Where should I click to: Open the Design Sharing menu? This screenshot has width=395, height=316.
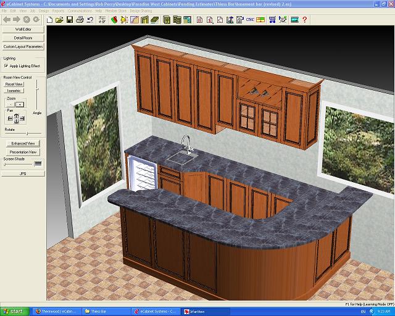click(x=141, y=11)
